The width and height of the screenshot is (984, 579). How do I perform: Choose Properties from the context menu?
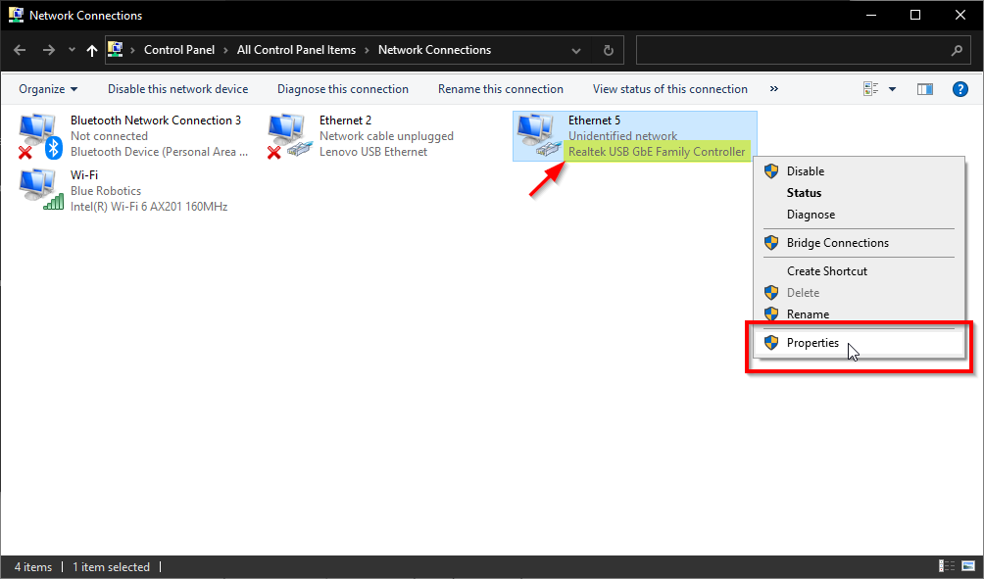(x=813, y=343)
